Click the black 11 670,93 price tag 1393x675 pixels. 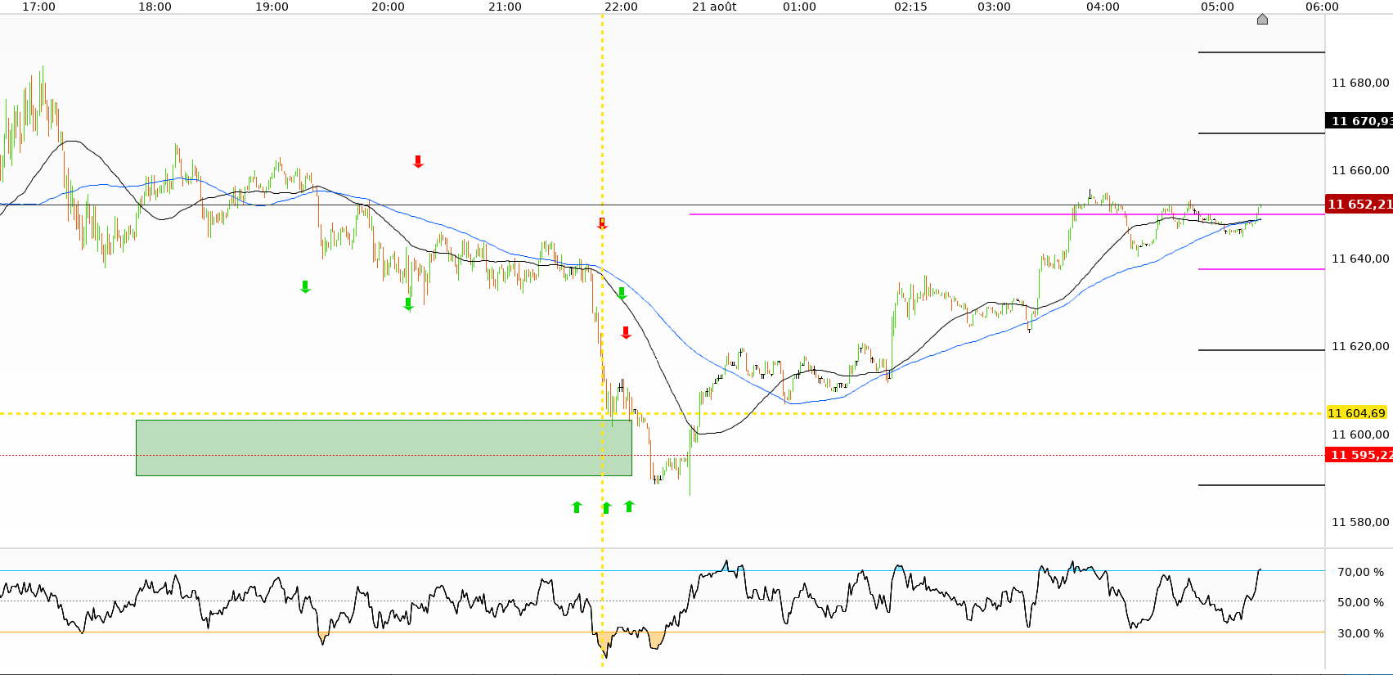[x=1359, y=121]
